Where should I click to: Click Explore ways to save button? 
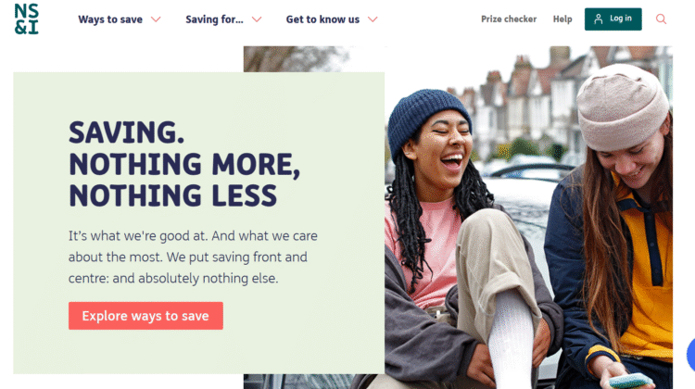click(x=145, y=316)
